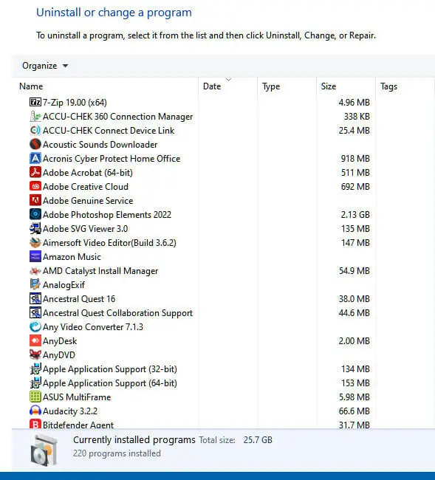This screenshot has width=435, height=480.
Task: Click the Ancestral Quest Collaboration Support icon
Action: (x=35, y=312)
